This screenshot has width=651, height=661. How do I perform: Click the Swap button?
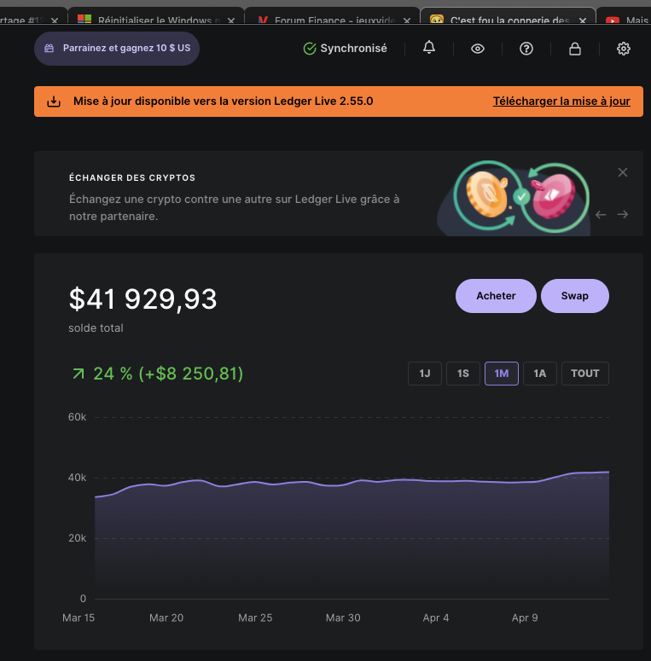(575, 296)
